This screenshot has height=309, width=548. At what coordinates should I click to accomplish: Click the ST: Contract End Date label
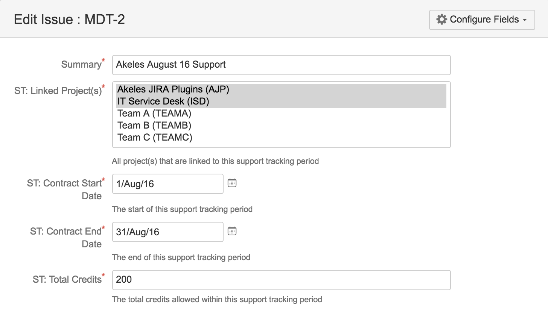pos(66,232)
